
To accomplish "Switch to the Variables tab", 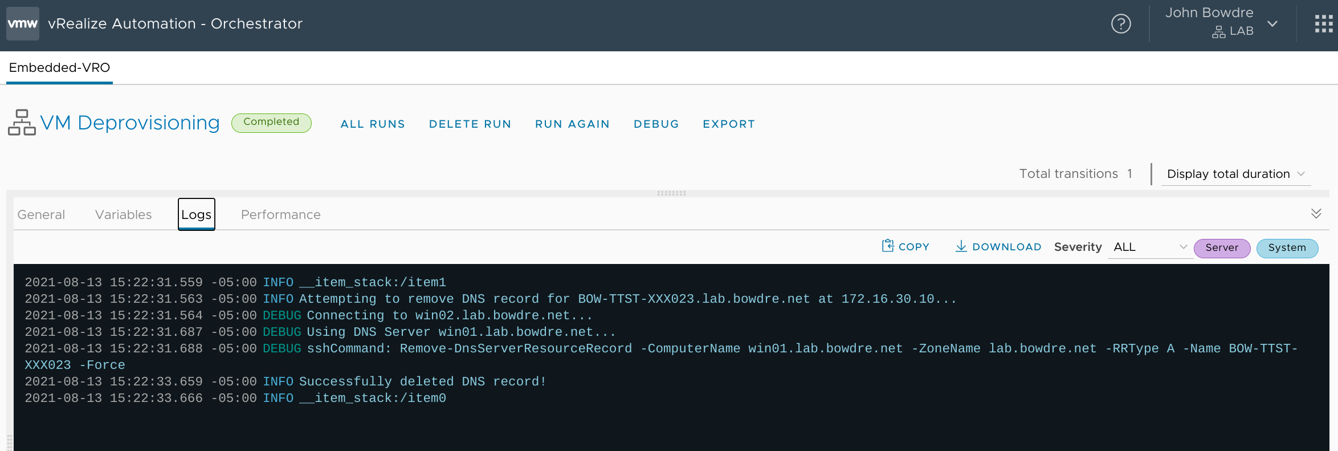I will (x=123, y=214).
